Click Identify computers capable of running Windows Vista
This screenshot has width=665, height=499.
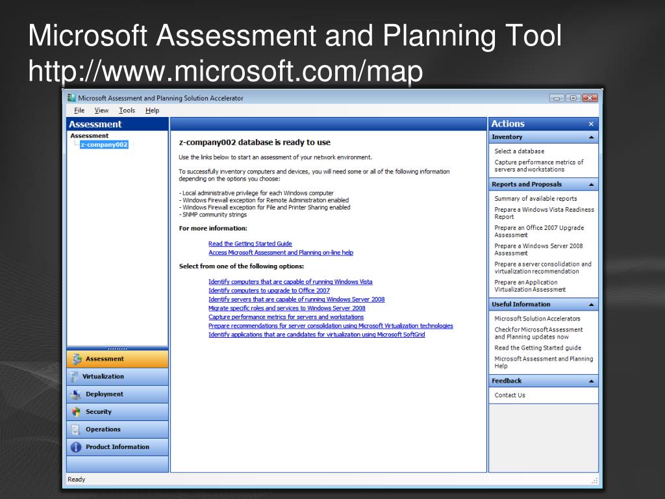(290, 282)
